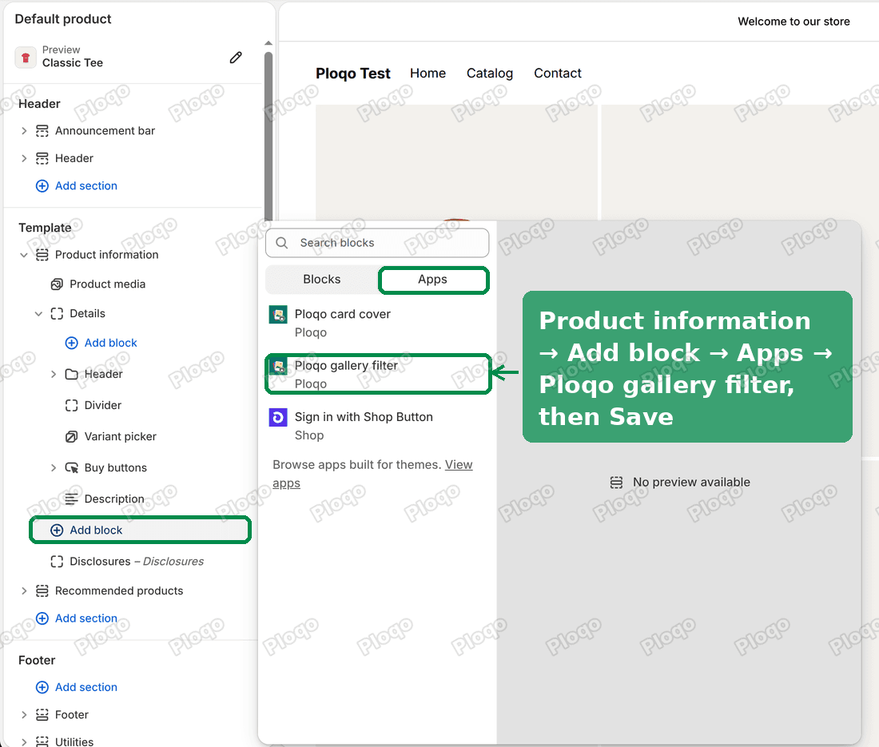The width and height of the screenshot is (879, 747).
Task: Click the Product information section icon
Action: 42,254
